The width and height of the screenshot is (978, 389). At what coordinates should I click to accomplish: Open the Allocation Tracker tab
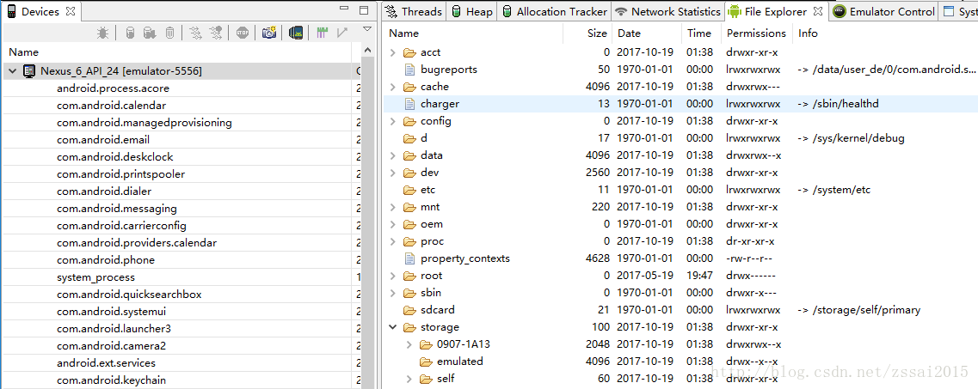point(555,11)
